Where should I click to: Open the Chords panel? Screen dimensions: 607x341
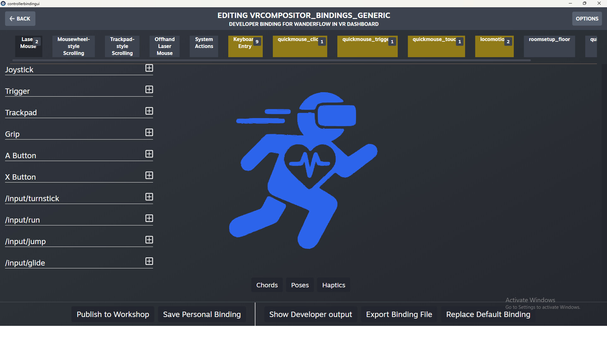tap(267, 285)
